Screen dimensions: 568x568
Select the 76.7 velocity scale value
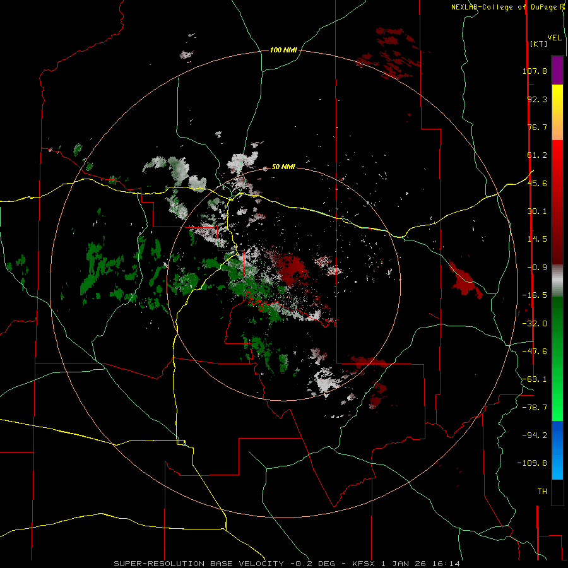click(x=537, y=127)
